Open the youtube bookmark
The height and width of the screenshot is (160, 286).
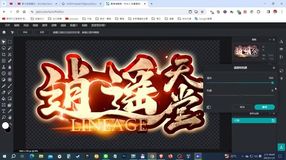click(71, 19)
